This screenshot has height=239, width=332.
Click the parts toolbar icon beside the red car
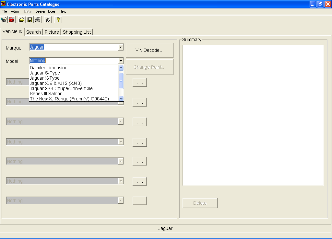tap(4, 20)
